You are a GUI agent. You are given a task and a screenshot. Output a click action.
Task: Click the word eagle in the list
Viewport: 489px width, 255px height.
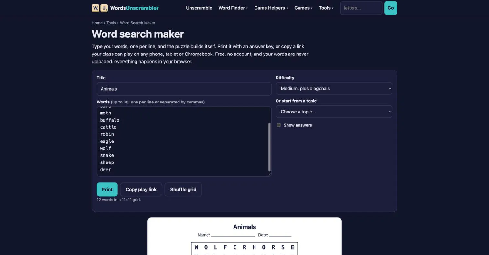[x=107, y=141]
